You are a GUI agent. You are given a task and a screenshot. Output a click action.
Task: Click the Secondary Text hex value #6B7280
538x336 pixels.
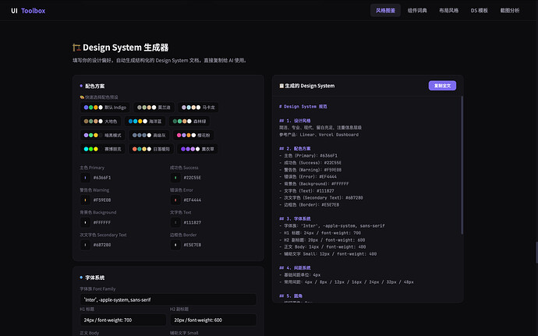click(x=102, y=245)
